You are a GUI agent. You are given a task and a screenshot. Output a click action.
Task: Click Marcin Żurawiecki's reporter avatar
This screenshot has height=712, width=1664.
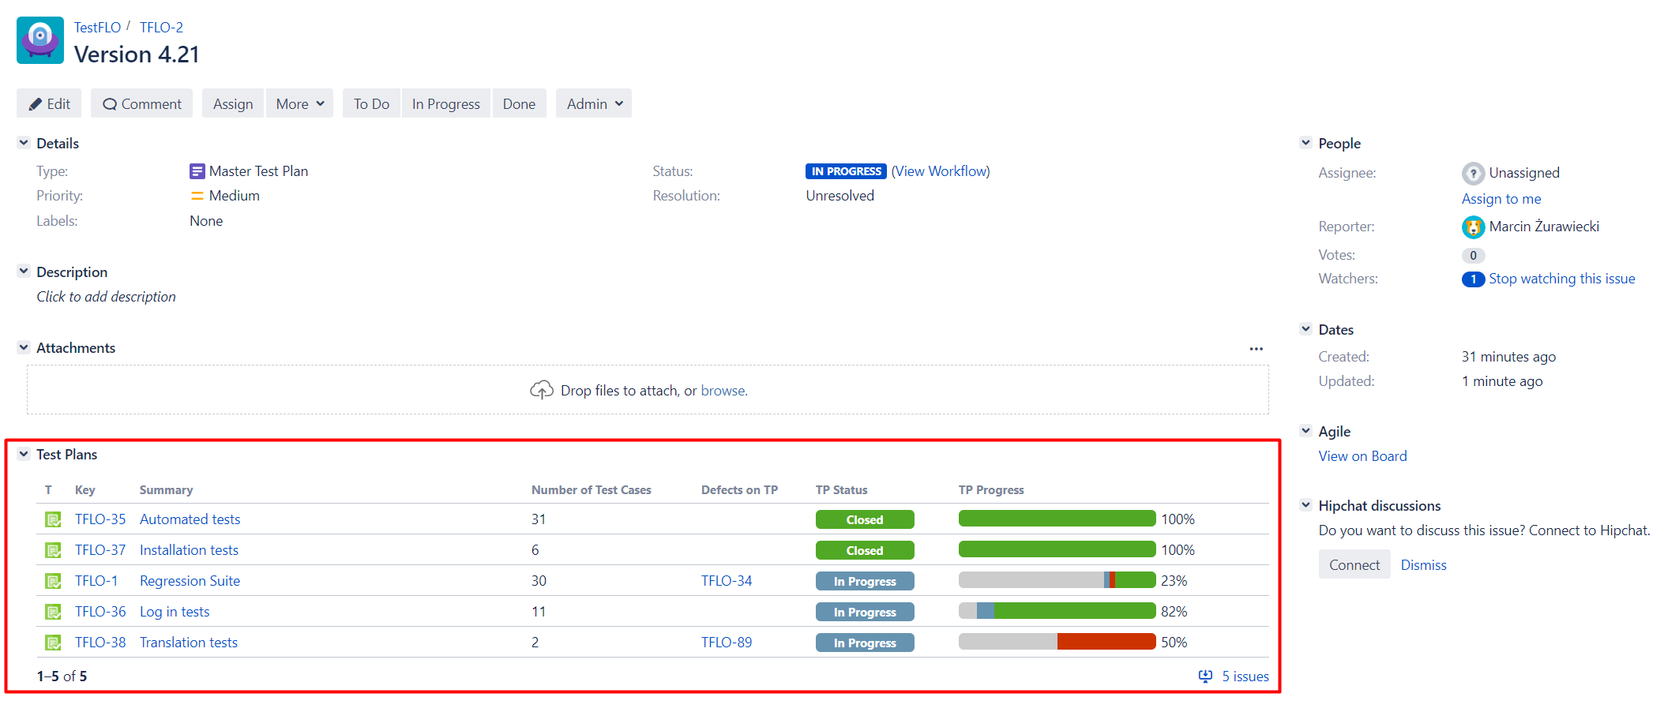click(x=1474, y=227)
